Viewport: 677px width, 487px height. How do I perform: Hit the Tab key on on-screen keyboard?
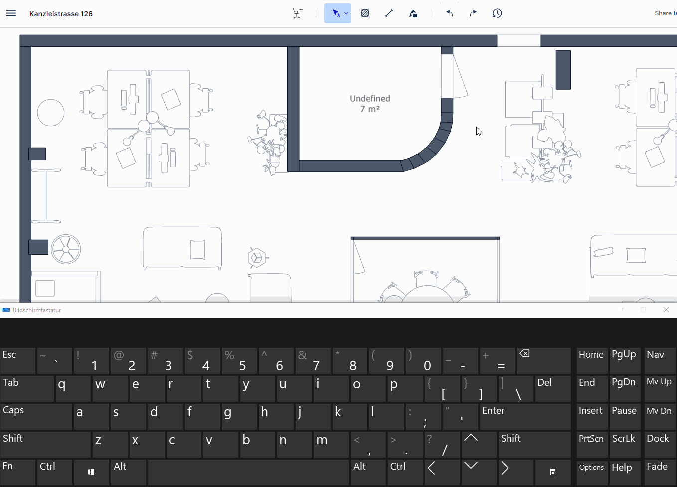click(27, 389)
